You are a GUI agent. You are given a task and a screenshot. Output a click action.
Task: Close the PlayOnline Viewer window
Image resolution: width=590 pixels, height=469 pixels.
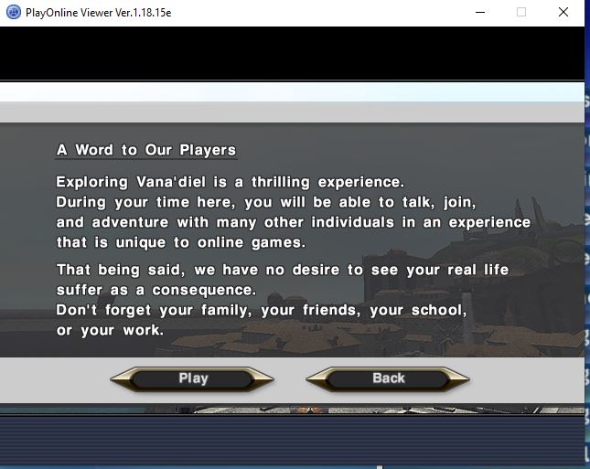[563, 12]
